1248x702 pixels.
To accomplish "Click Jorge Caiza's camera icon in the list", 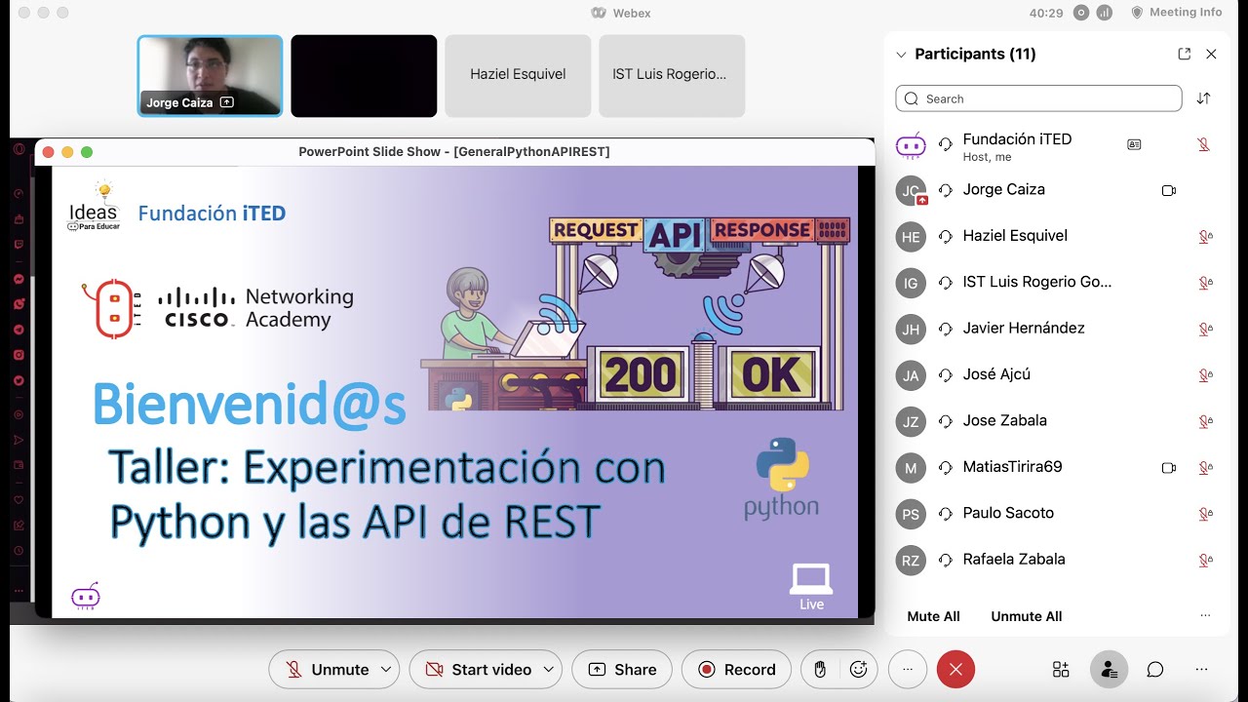I will coord(1169,190).
